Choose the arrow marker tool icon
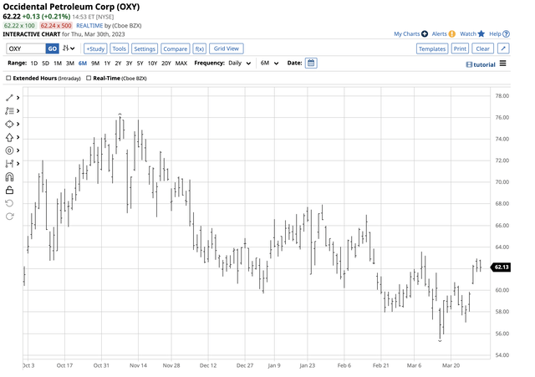This screenshot has width=535, height=377. (9, 137)
